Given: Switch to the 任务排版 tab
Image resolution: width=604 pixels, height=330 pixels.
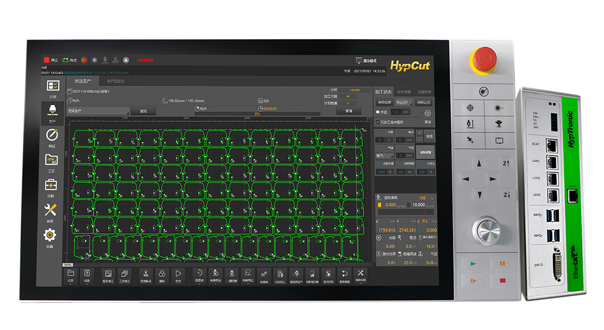Looking at the screenshot, I should (403, 91).
